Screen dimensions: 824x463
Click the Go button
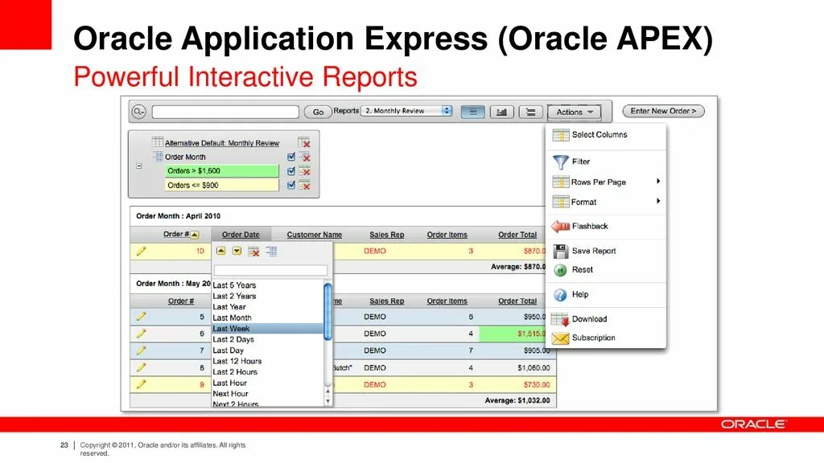(x=318, y=112)
